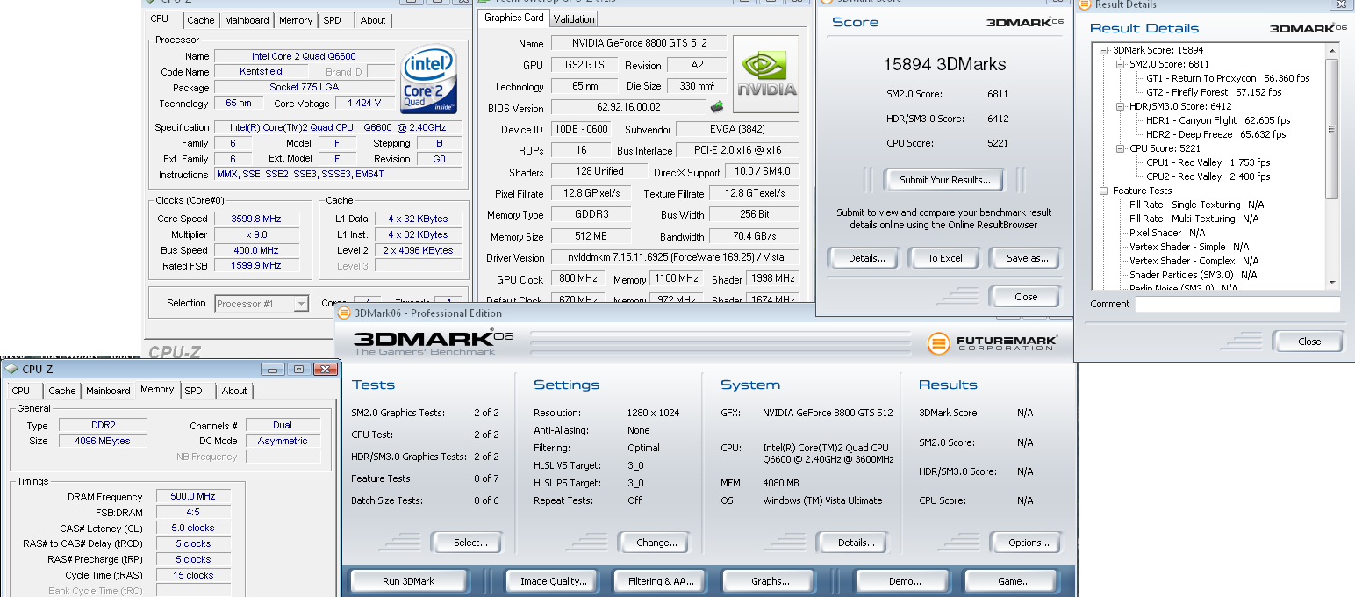Collapse the SM2.0 Score: 6811 node

1121,64
